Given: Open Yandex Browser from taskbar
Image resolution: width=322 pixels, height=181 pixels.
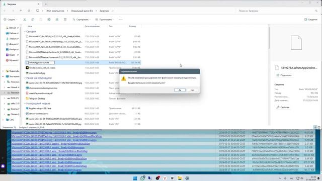Looking at the screenshot, I should click(x=165, y=178).
